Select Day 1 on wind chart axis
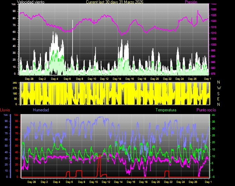This screenshot has width=235, height=186. click(207, 79)
